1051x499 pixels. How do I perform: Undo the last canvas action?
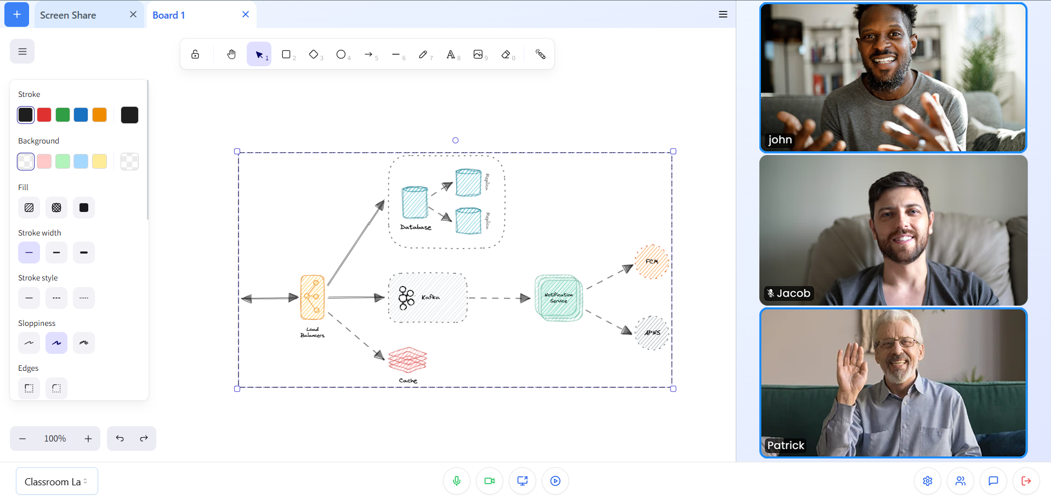(120, 438)
